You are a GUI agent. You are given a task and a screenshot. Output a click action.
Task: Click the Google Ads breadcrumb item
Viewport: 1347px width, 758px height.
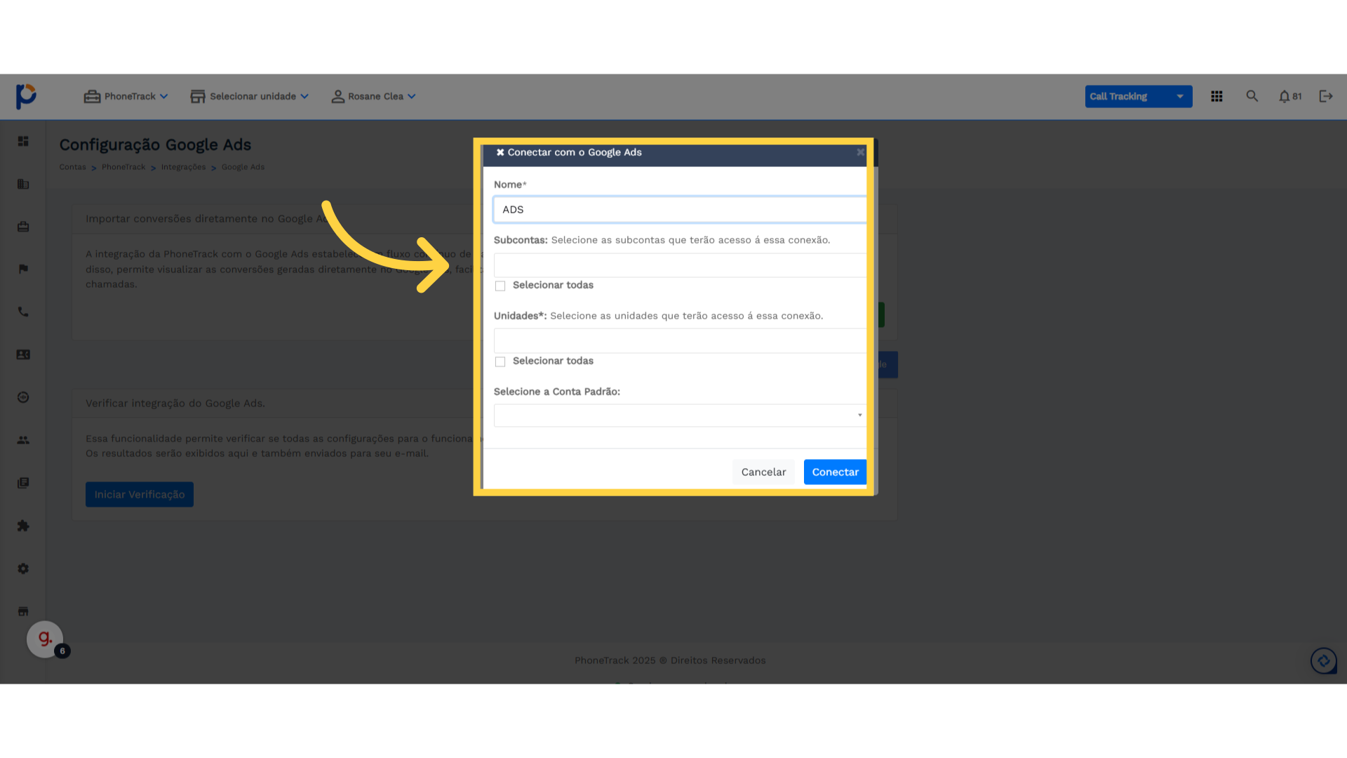click(x=243, y=167)
